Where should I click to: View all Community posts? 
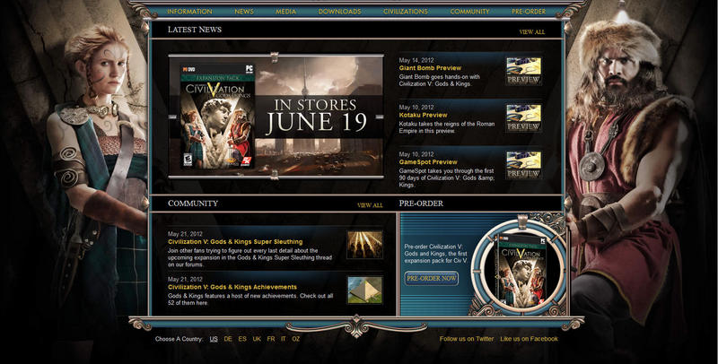click(x=370, y=205)
